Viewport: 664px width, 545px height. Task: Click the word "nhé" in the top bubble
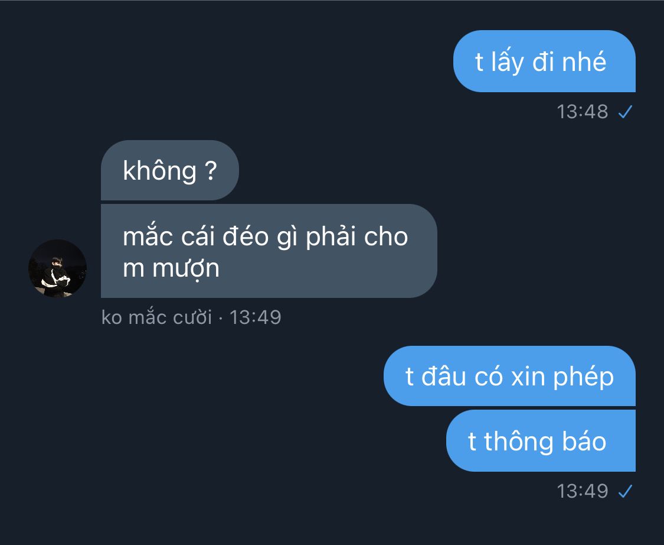(584, 62)
